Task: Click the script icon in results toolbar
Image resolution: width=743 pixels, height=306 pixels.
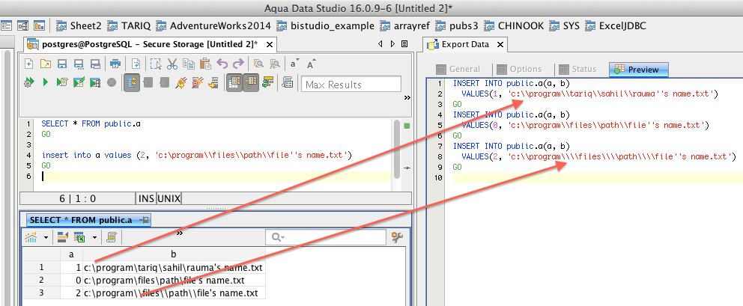Action: tap(112, 237)
